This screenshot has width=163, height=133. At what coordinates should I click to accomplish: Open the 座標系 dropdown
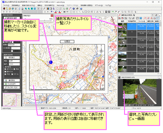(14, 45)
